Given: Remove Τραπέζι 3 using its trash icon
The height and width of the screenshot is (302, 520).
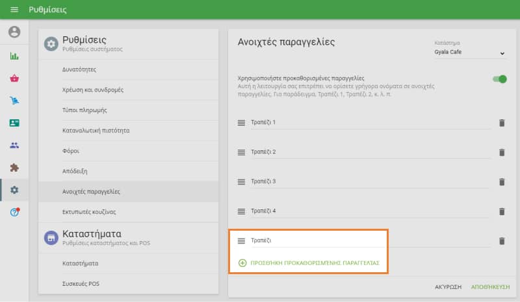Looking at the screenshot, I should pos(501,182).
